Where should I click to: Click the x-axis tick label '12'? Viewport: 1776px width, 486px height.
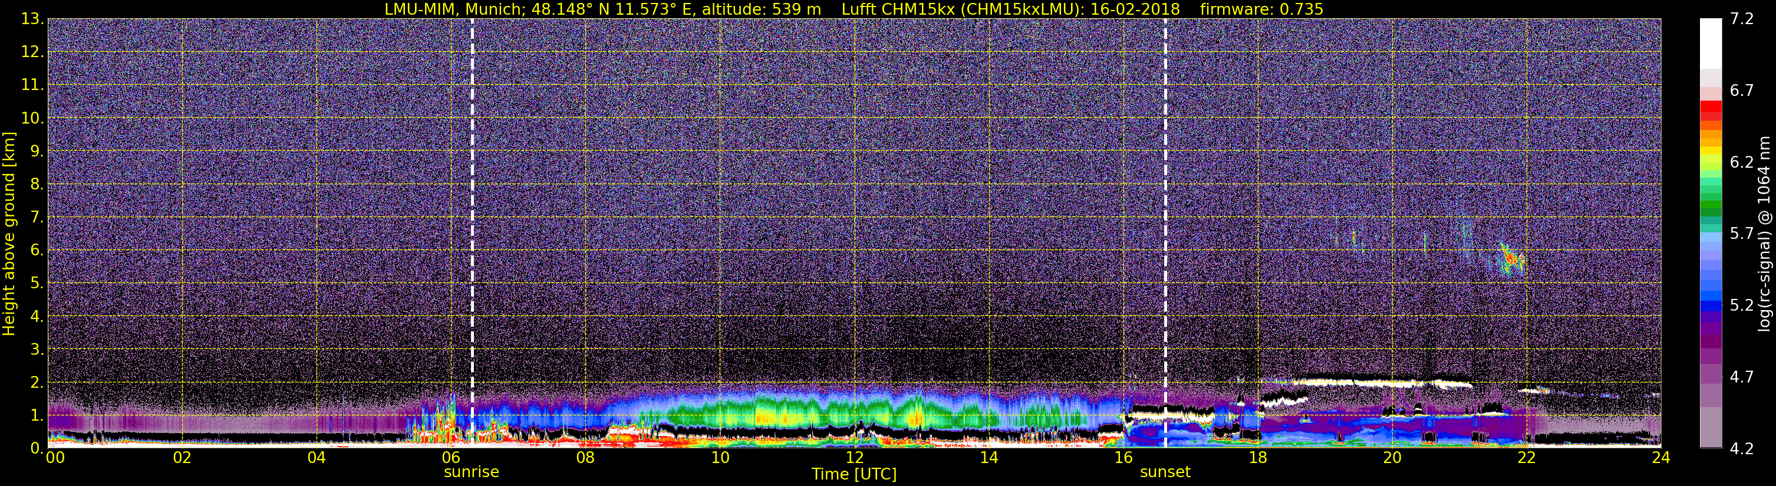tap(854, 458)
